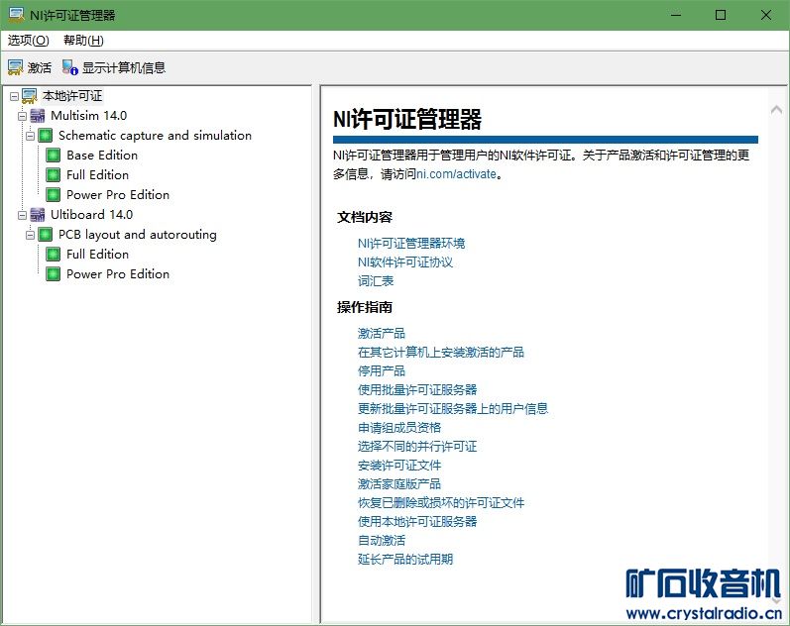Image resolution: width=790 pixels, height=626 pixels.
Task: Open the ni.com/activate link
Action: point(456,174)
